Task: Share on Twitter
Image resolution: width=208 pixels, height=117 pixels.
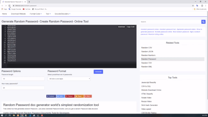Action: pos(61,96)
